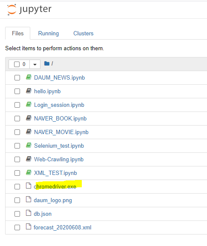This screenshot has width=207, height=246.
Task: Open the selection type dropdown arrow
Action: click(35, 64)
